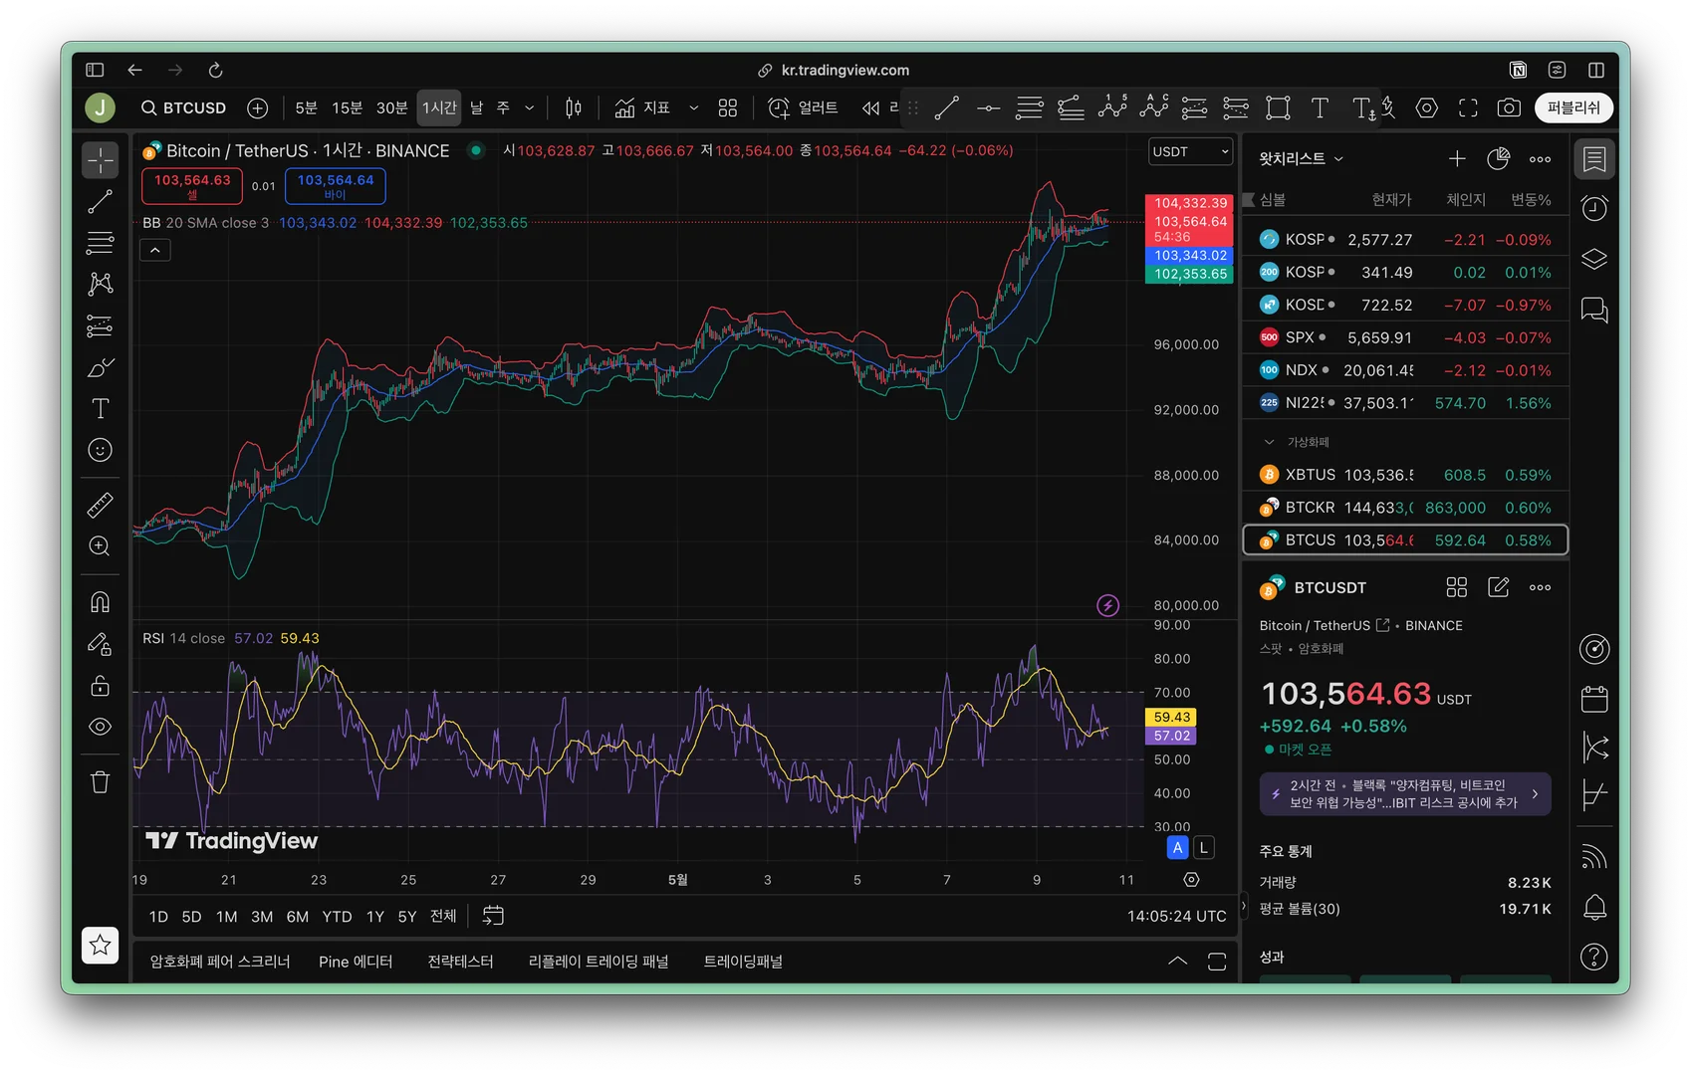Viewport: 1691px width, 1075px height.
Task: Collapse the indicator legend arrow
Action: [x=155, y=251]
